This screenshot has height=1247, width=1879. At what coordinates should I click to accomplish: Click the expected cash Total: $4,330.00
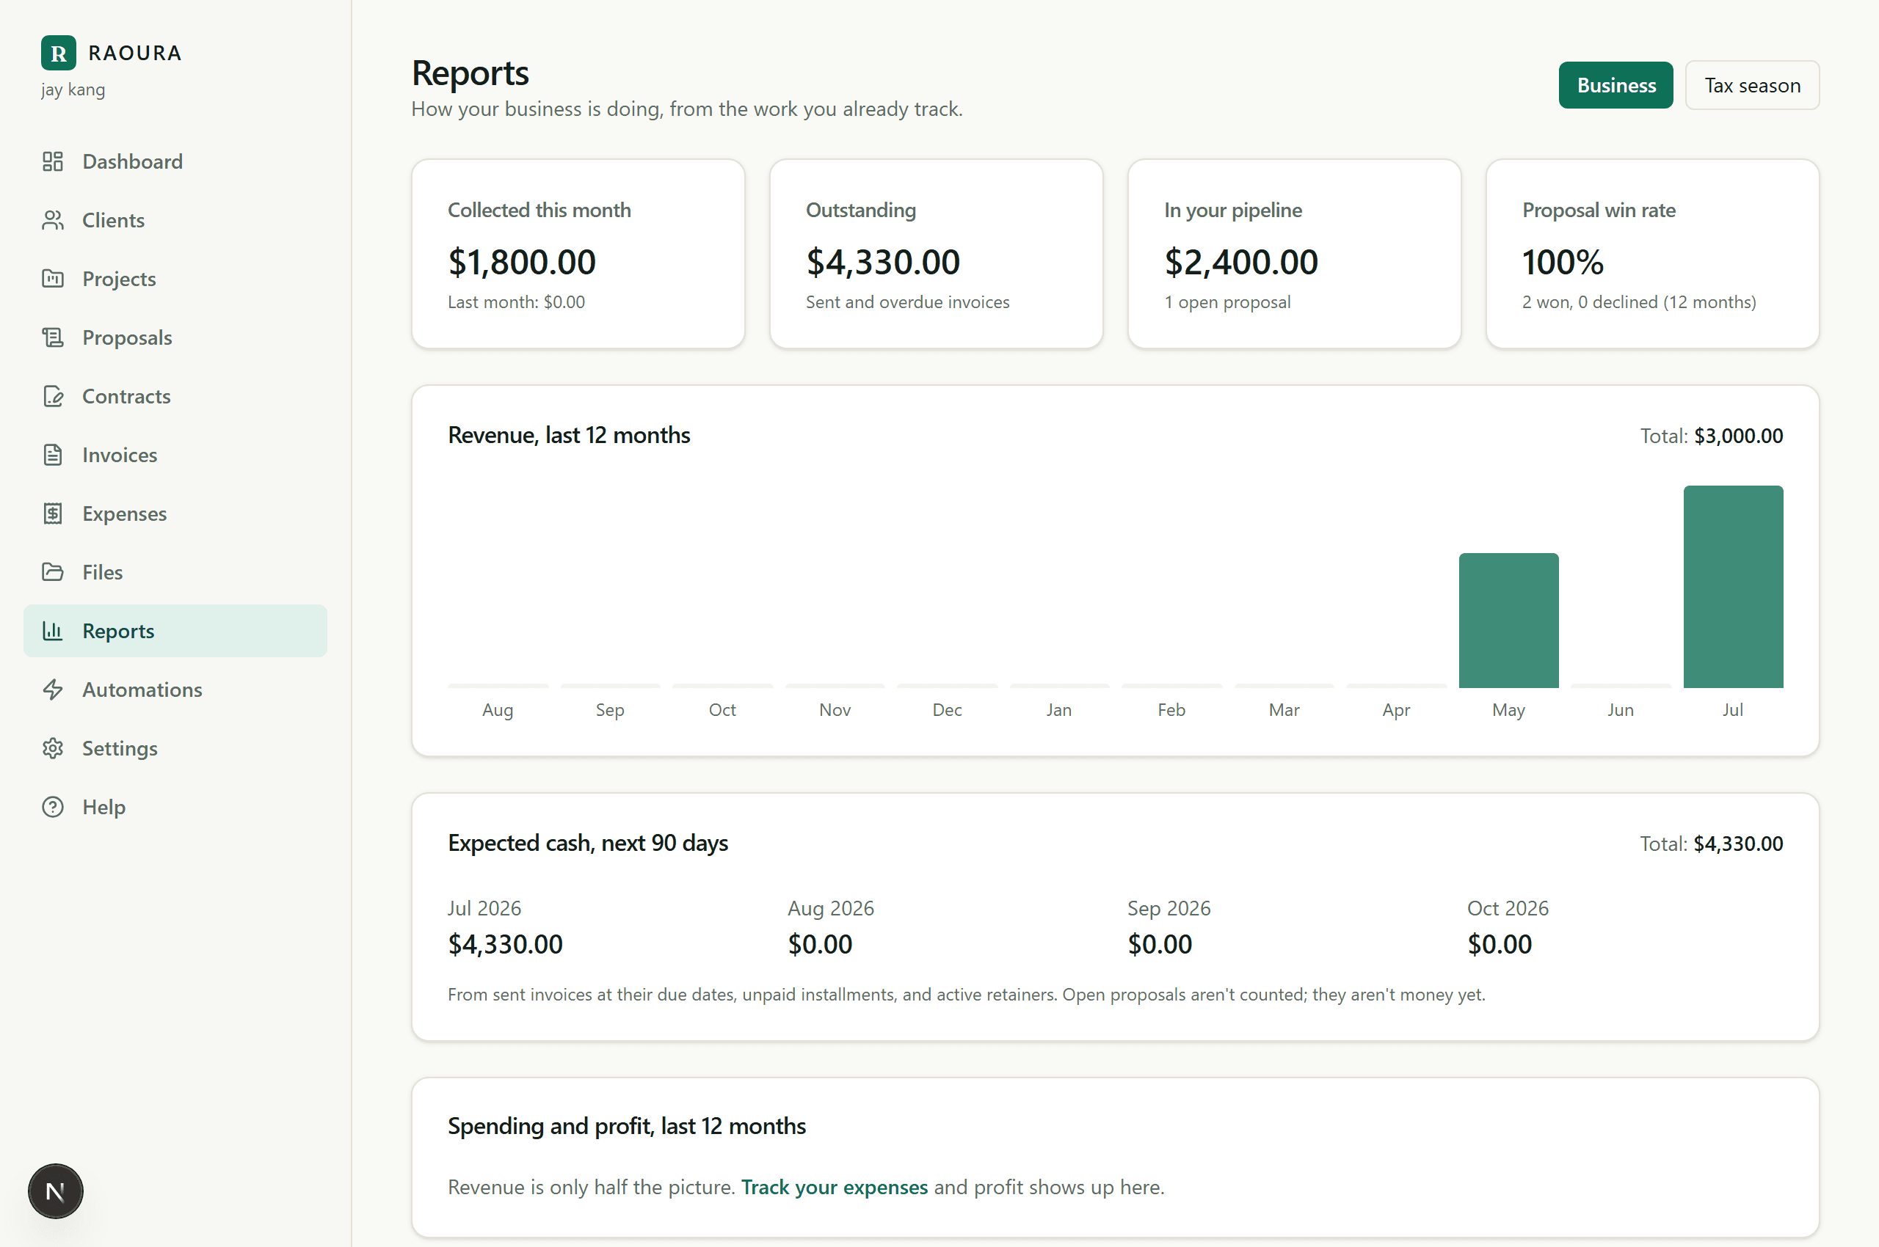[x=1711, y=844]
